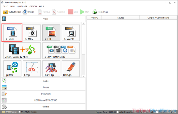Select the MP4 conversion tile

(12, 33)
